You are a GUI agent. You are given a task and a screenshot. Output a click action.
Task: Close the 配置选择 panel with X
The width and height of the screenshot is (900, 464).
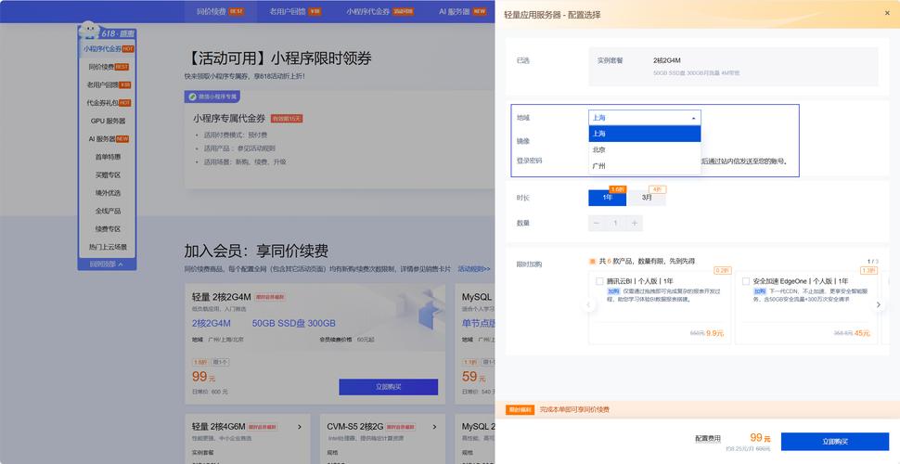click(x=887, y=13)
